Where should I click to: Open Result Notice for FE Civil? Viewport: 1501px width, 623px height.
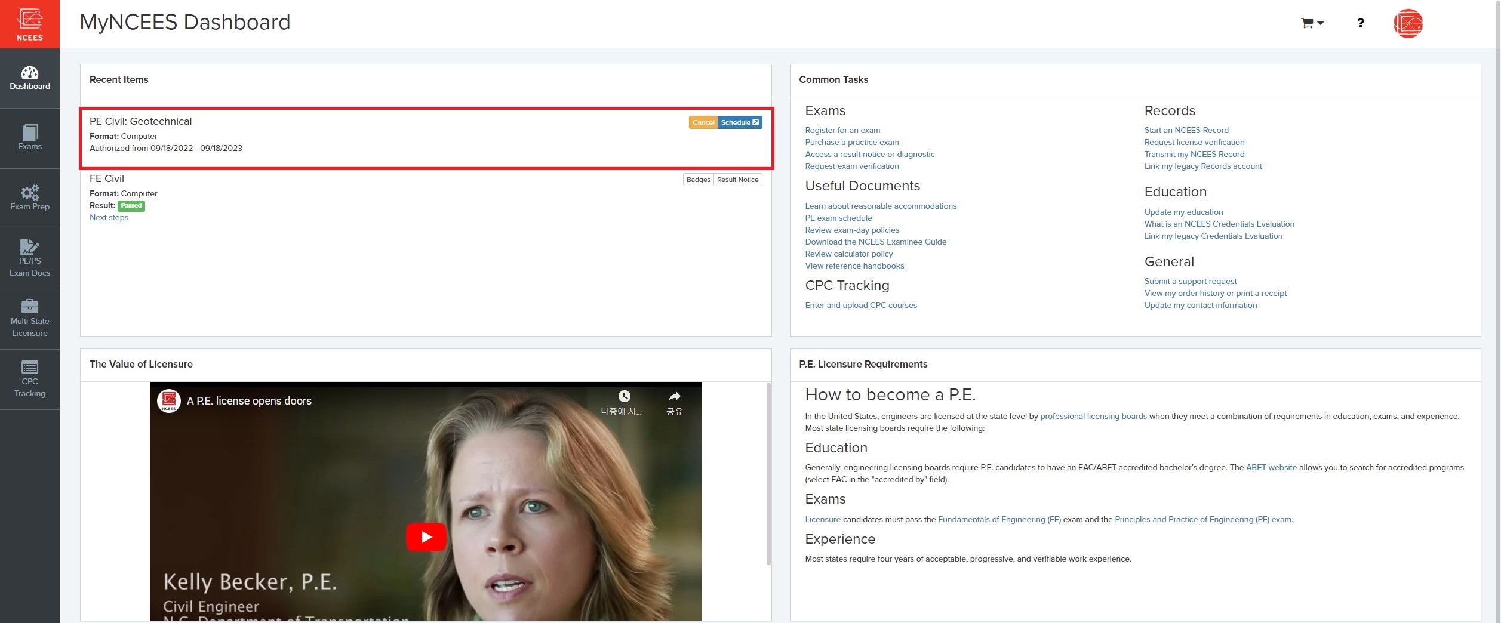click(x=737, y=180)
